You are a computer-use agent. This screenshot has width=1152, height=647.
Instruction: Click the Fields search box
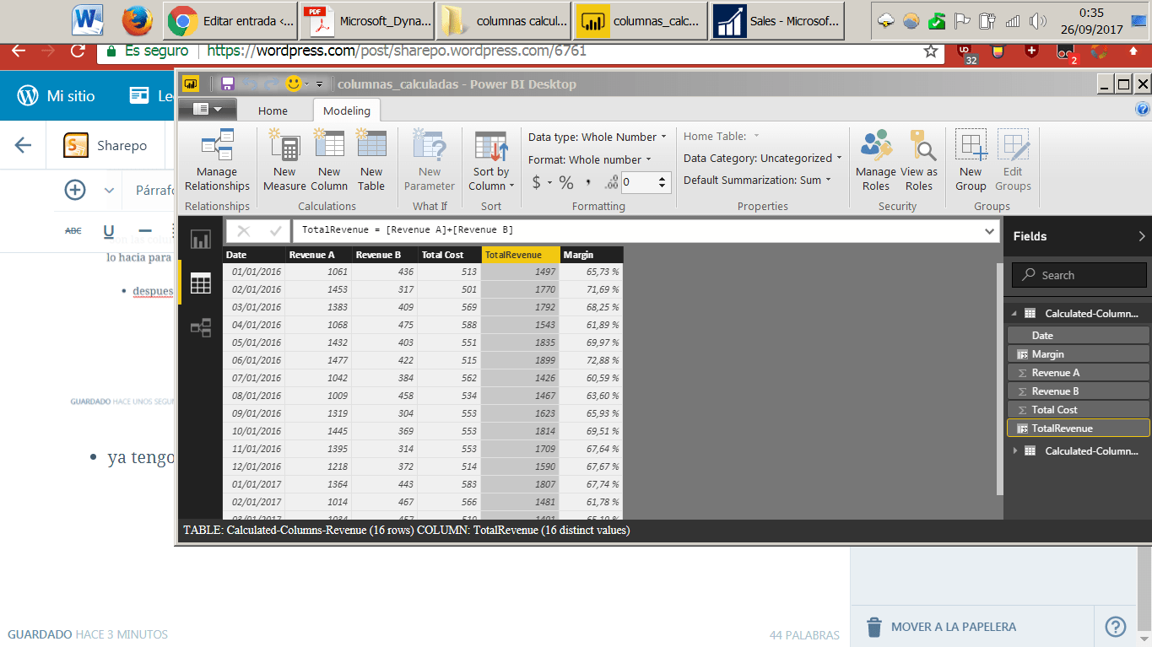click(x=1079, y=275)
